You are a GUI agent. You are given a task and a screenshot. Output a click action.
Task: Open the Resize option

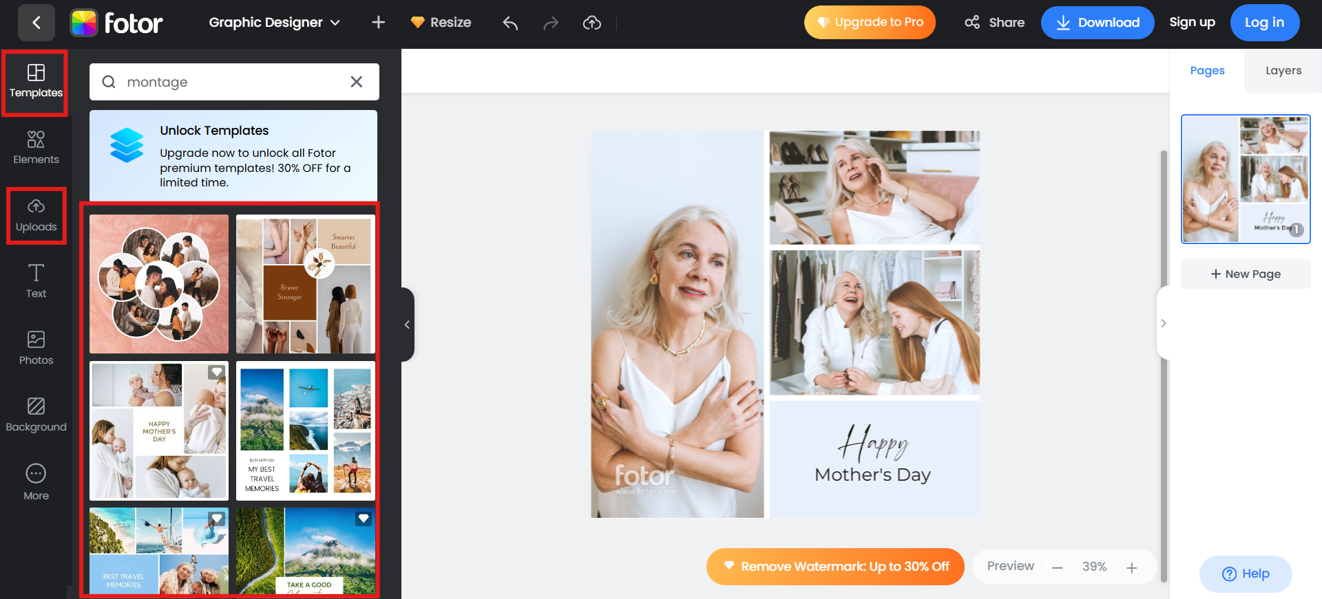click(x=441, y=23)
